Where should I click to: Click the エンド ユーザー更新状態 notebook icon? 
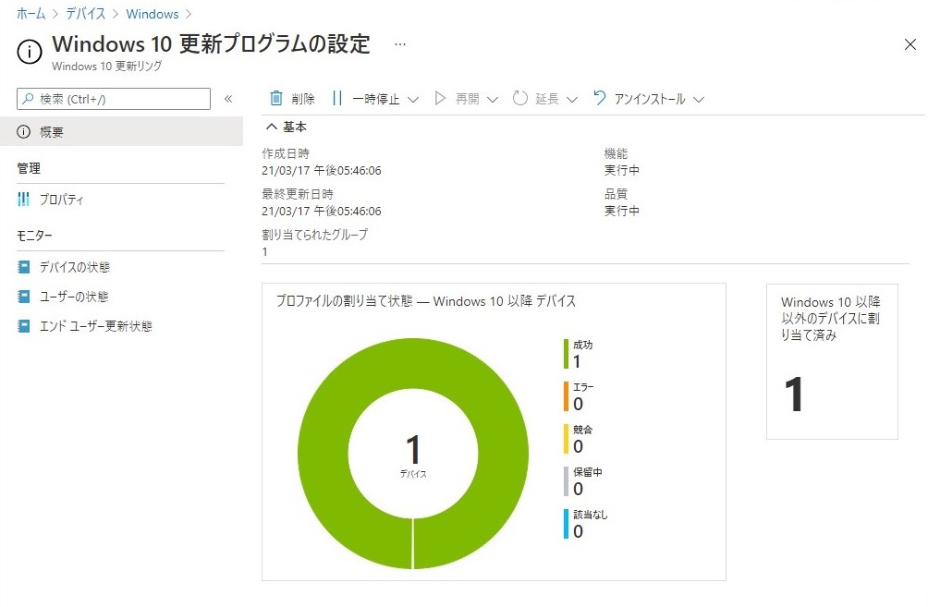point(24,326)
